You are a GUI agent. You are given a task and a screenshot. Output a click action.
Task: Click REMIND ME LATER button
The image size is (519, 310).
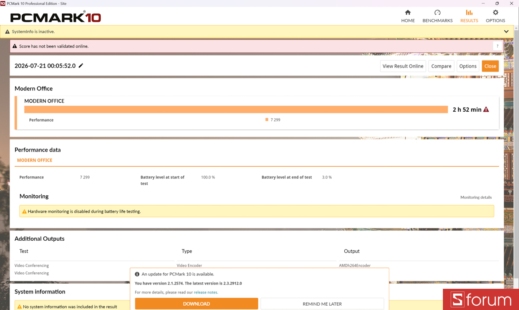pos(322,304)
